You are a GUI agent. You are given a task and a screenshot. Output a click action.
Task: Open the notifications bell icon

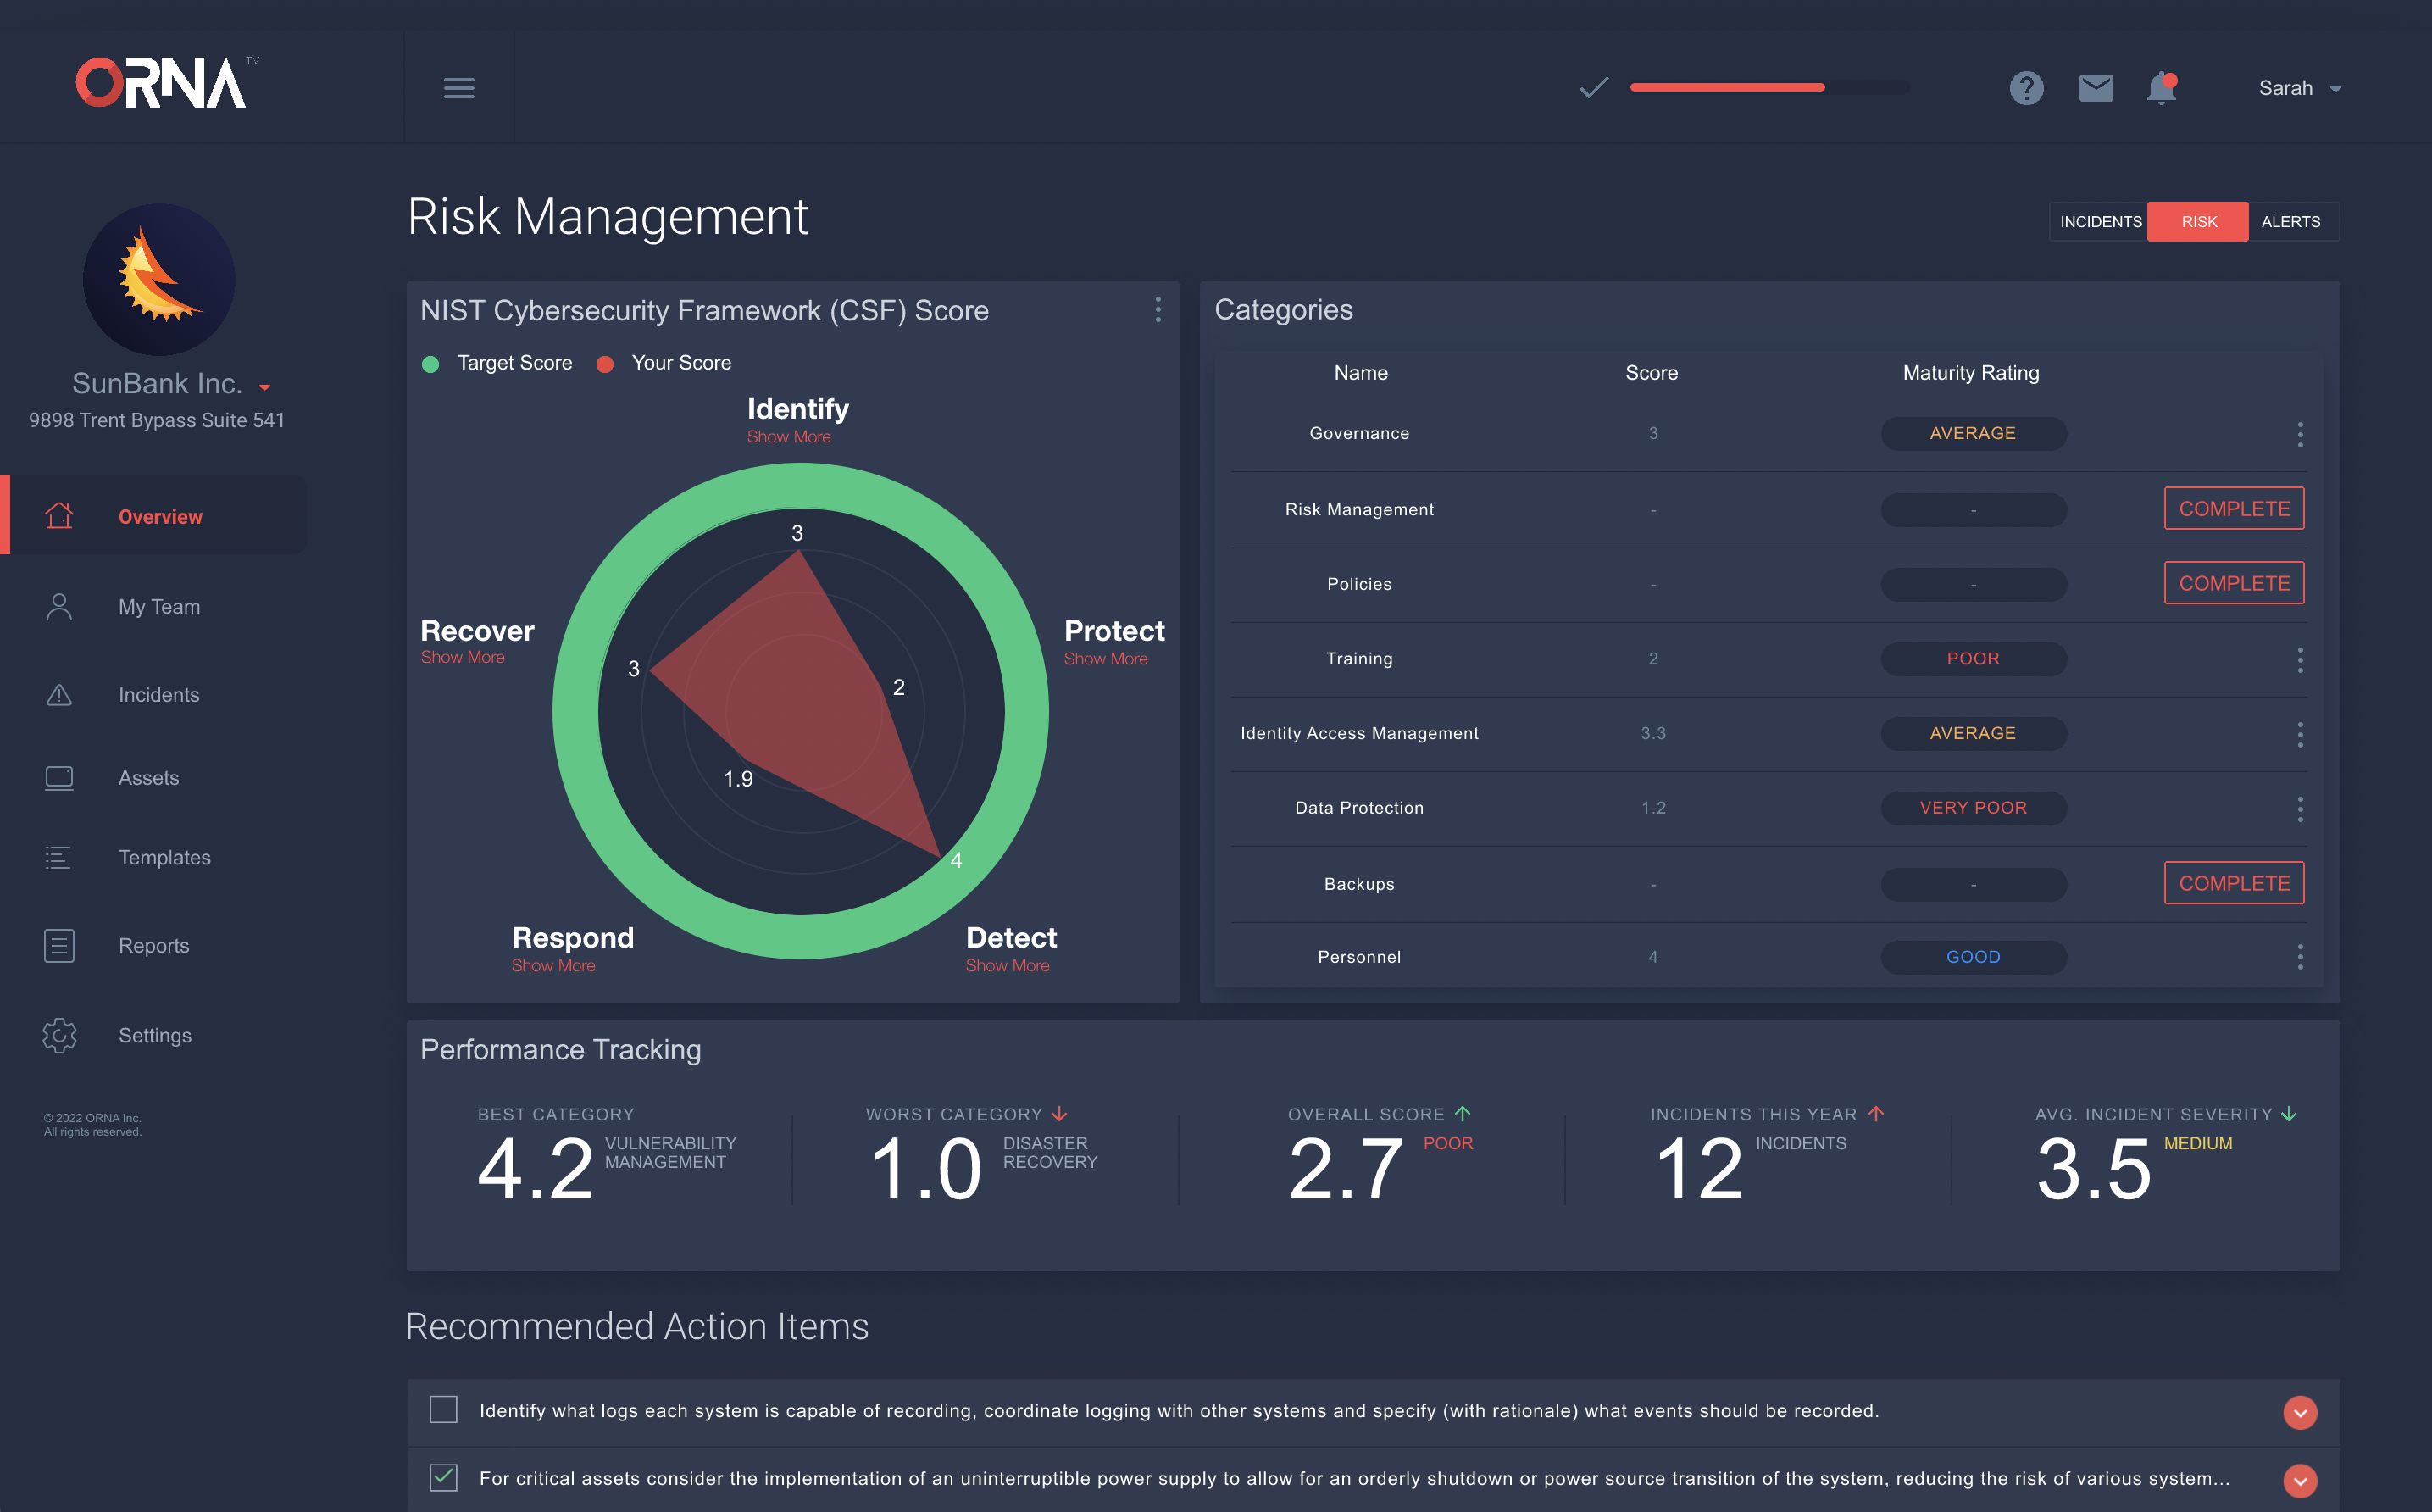coord(2161,88)
